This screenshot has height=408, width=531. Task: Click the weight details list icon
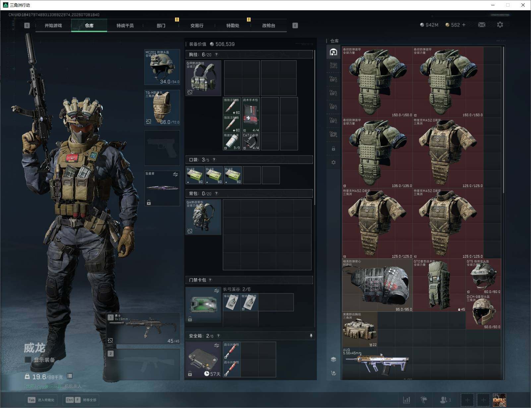click(x=70, y=376)
